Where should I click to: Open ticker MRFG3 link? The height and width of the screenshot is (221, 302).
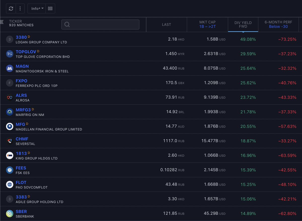click(23, 110)
